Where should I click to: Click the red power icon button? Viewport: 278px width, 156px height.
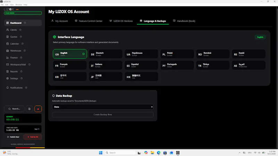click(38, 109)
